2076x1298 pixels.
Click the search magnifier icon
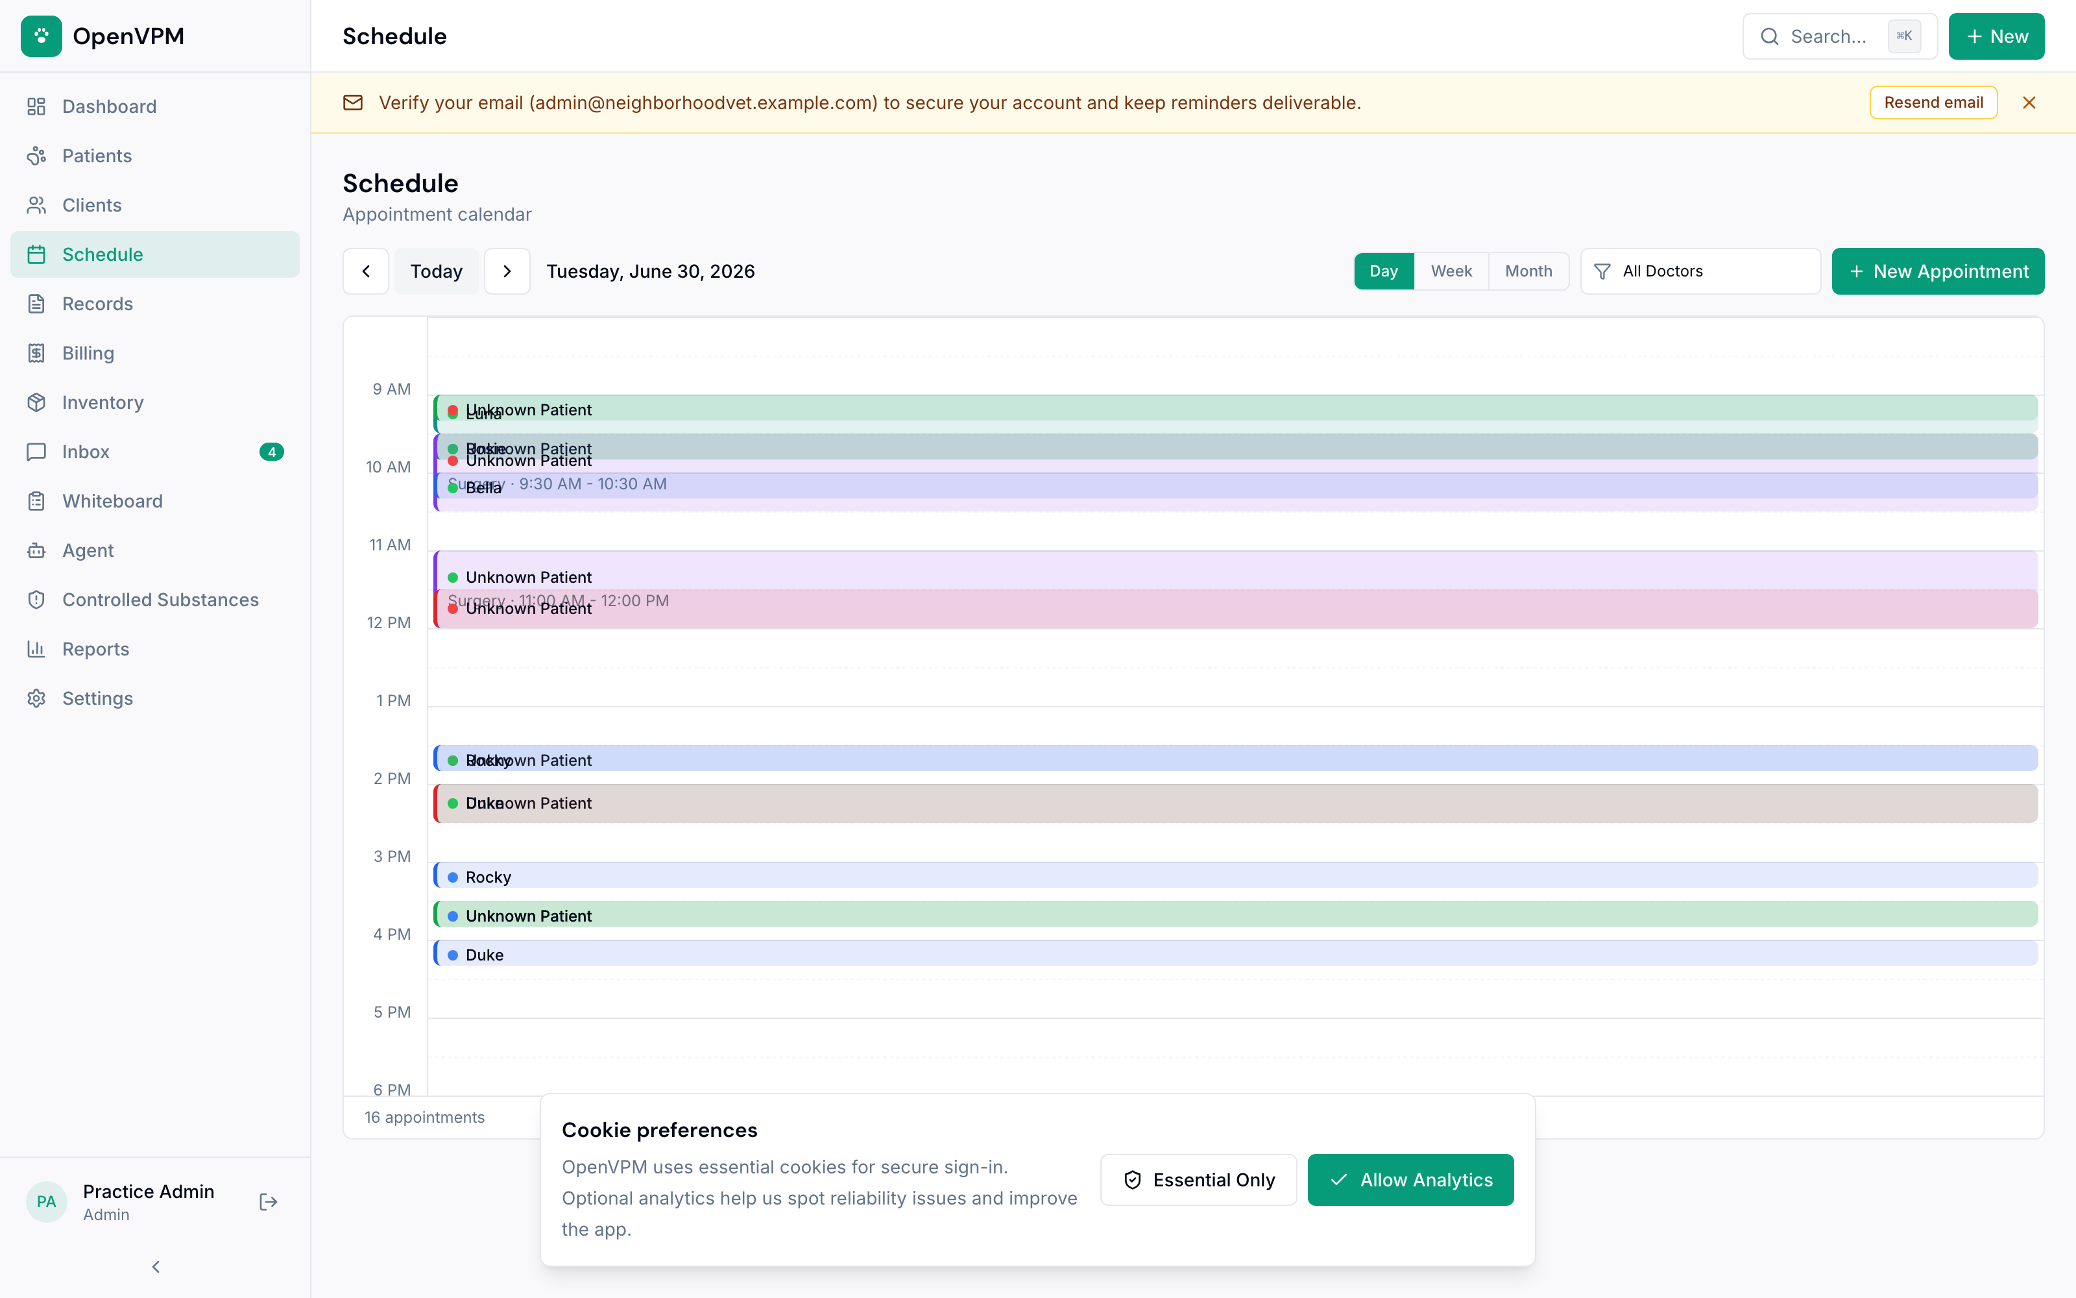pyautogui.click(x=1769, y=36)
